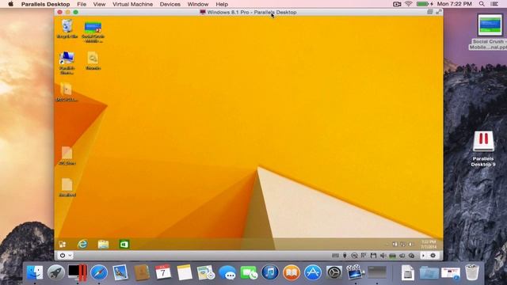Open the Devices menu

click(x=170, y=4)
